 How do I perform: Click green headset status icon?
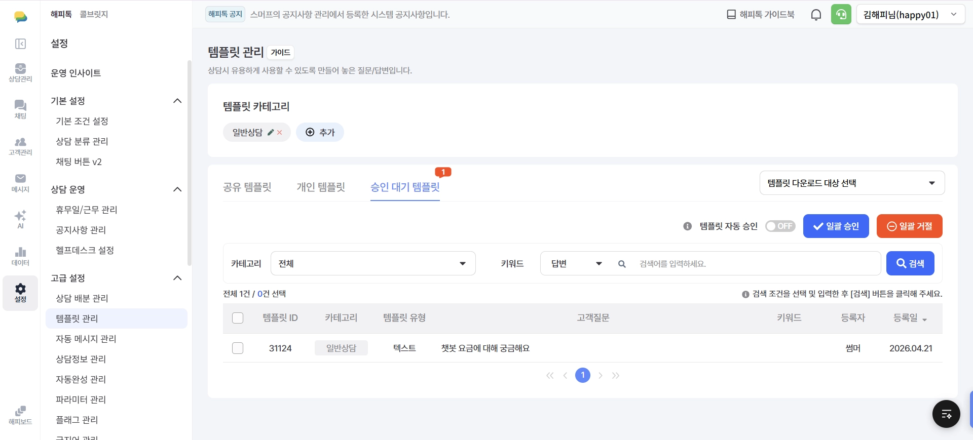point(841,14)
